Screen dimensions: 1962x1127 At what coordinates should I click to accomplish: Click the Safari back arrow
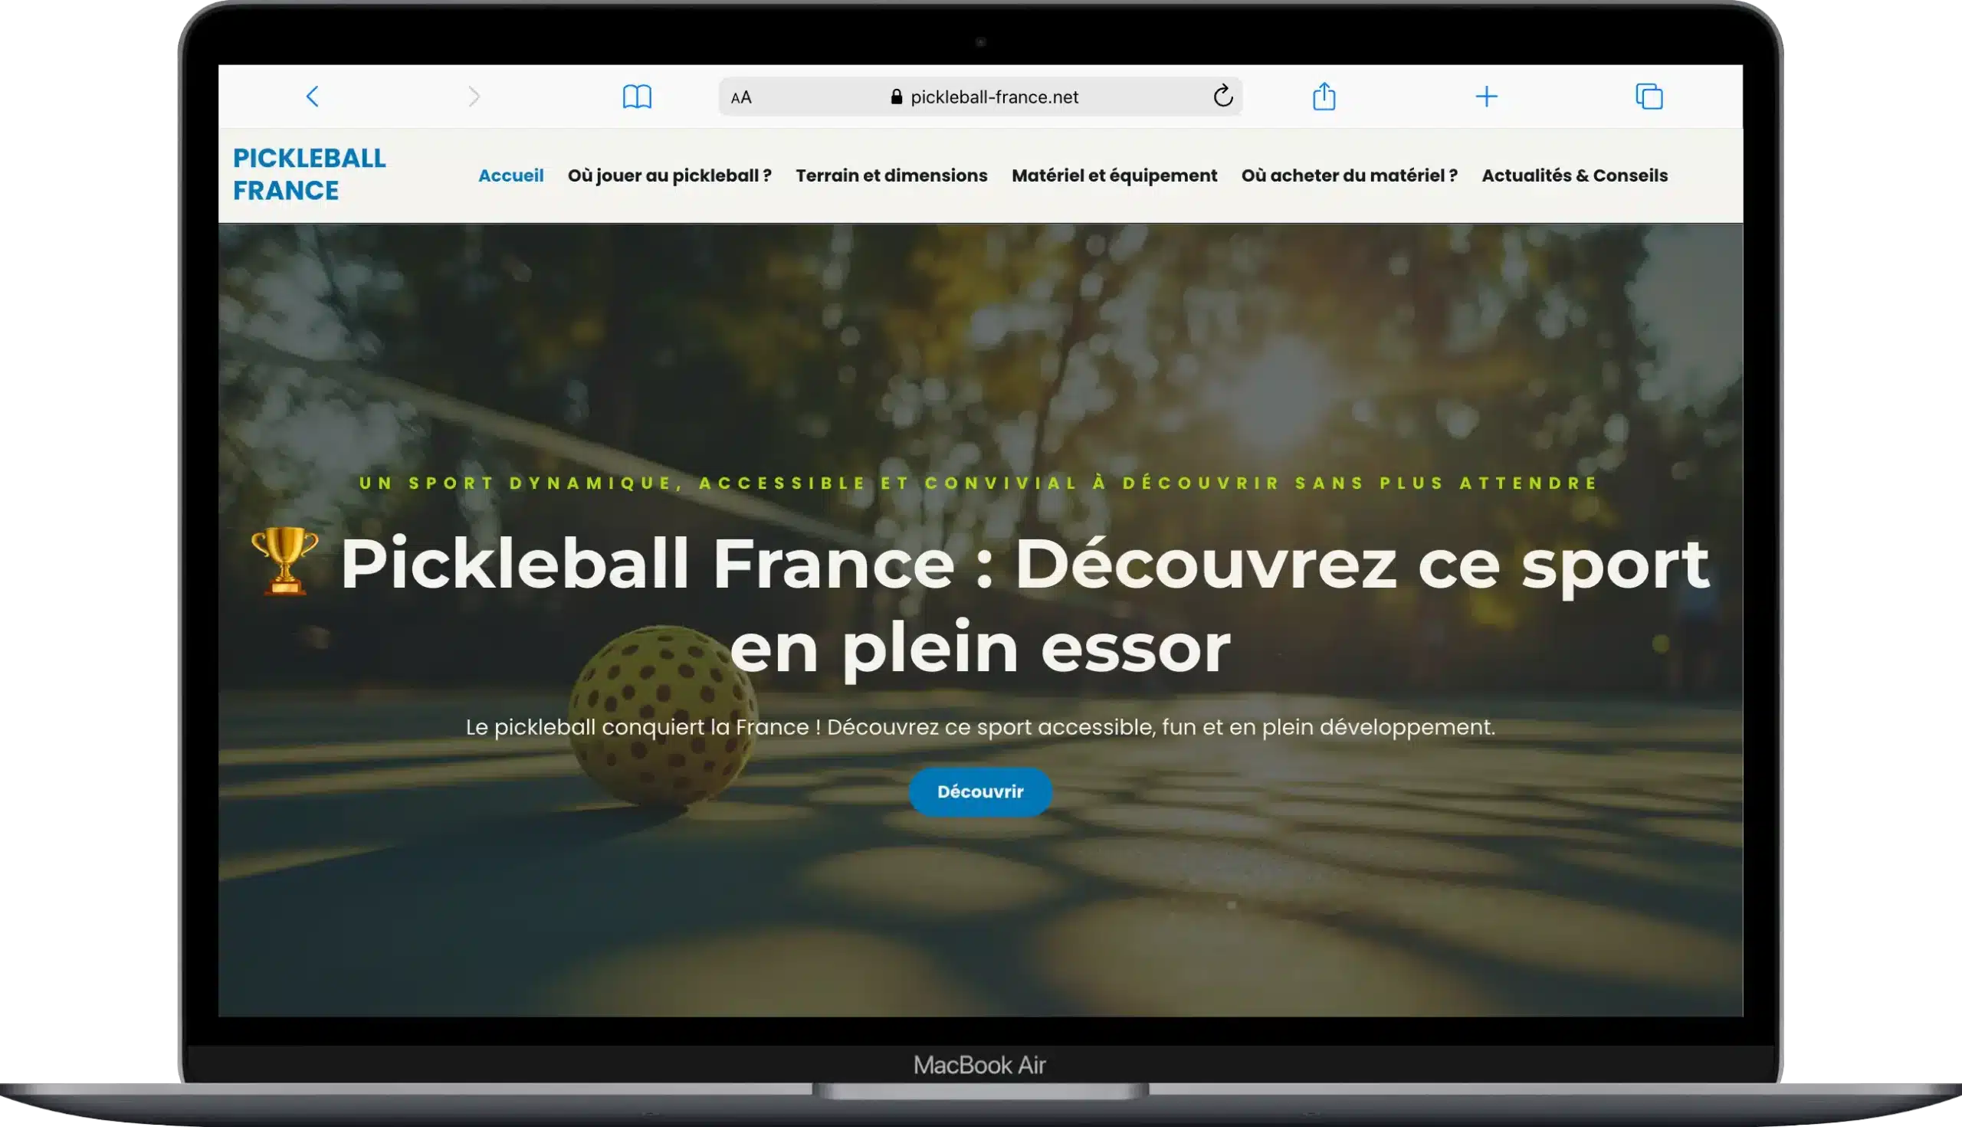312,97
